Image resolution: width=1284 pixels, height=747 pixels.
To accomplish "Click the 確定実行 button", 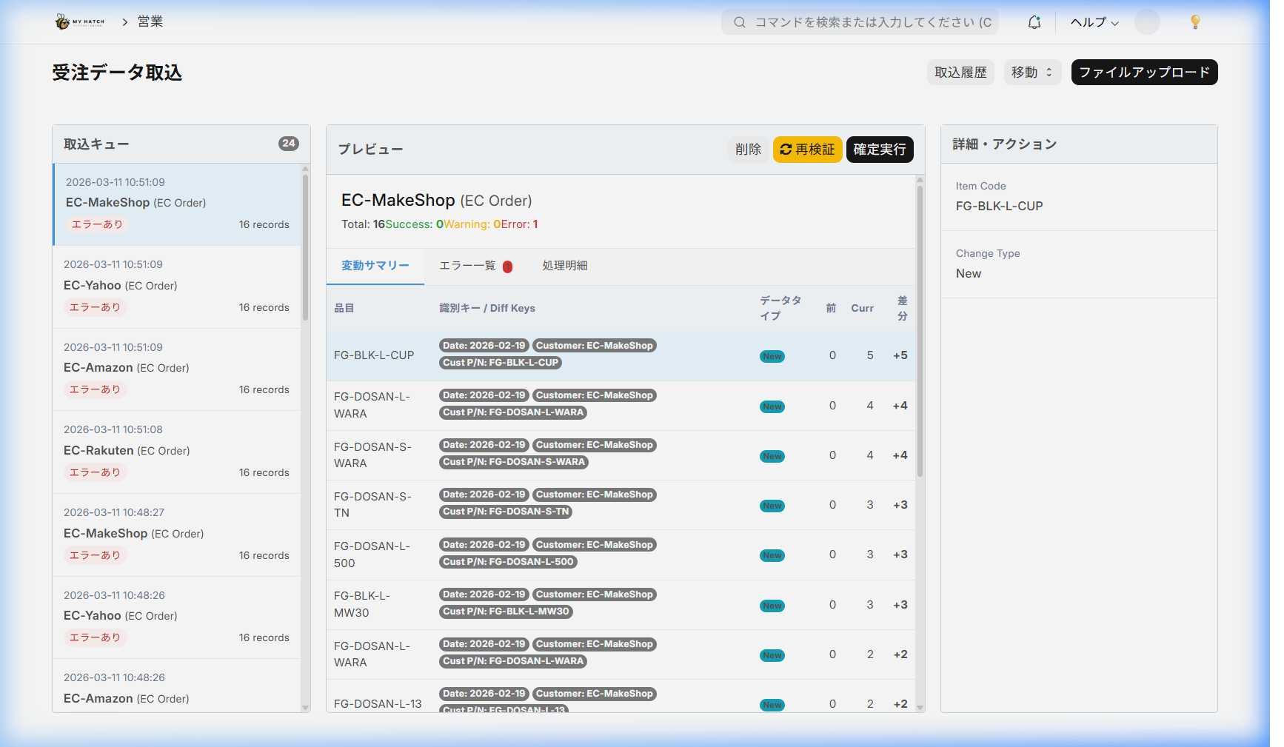I will click(879, 150).
